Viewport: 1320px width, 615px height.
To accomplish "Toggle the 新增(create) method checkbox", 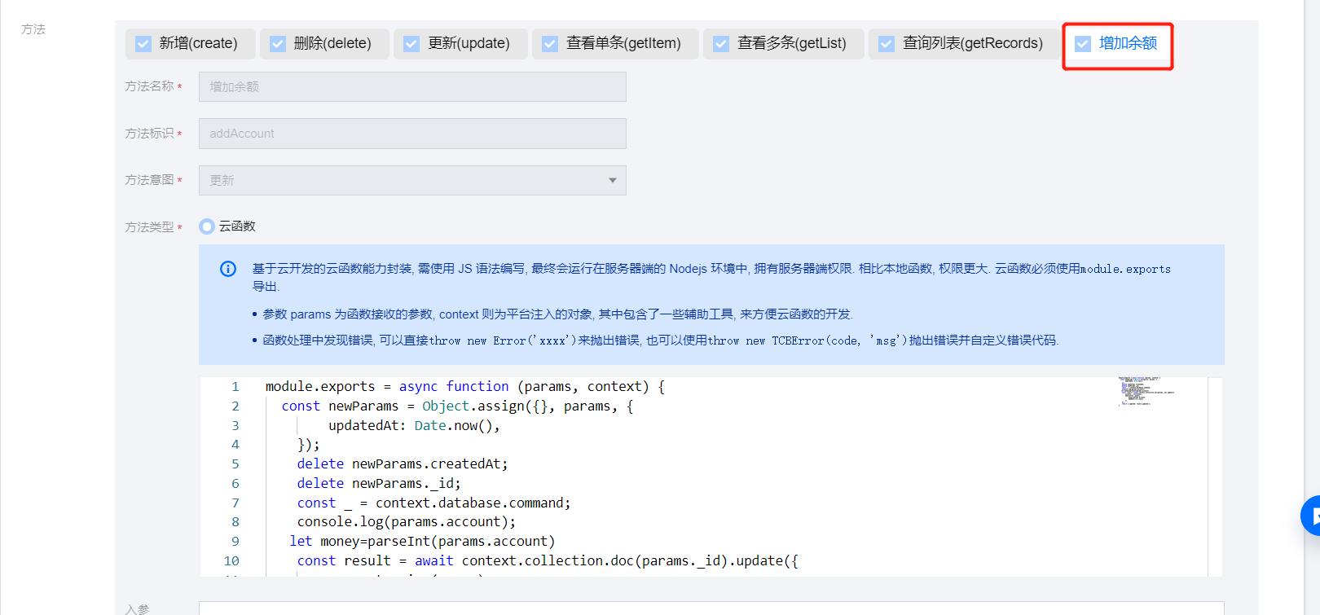I will (143, 44).
